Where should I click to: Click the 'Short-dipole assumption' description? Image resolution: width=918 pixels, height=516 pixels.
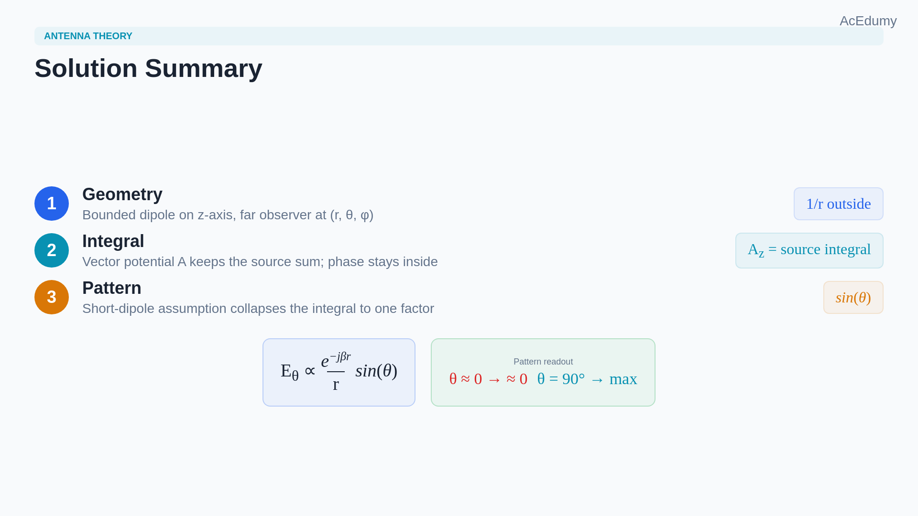pos(258,309)
